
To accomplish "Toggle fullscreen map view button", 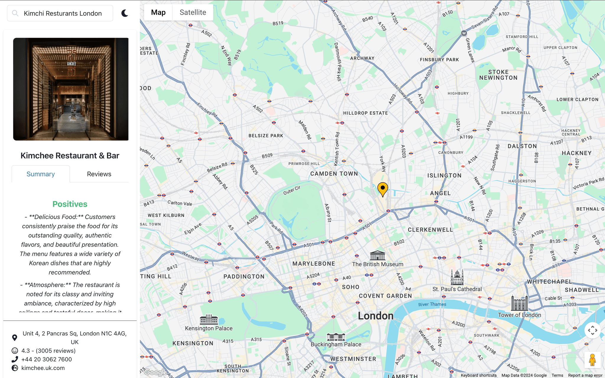I will 592,331.
